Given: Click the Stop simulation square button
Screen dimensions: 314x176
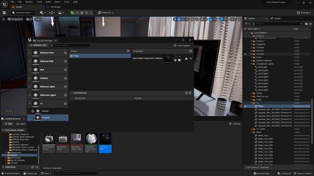Looking at the screenshot, I should [82, 13].
